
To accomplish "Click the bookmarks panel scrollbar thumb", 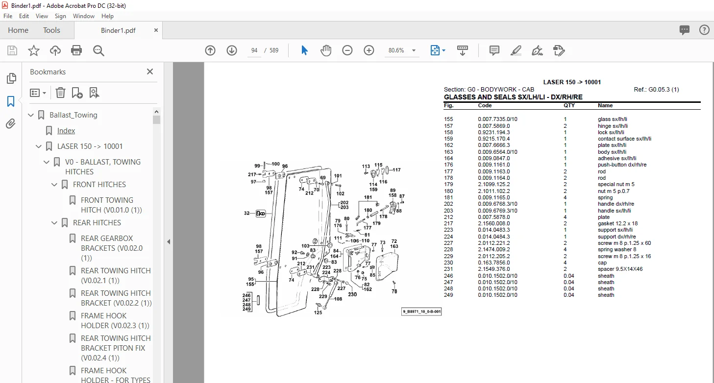I will pos(156,120).
